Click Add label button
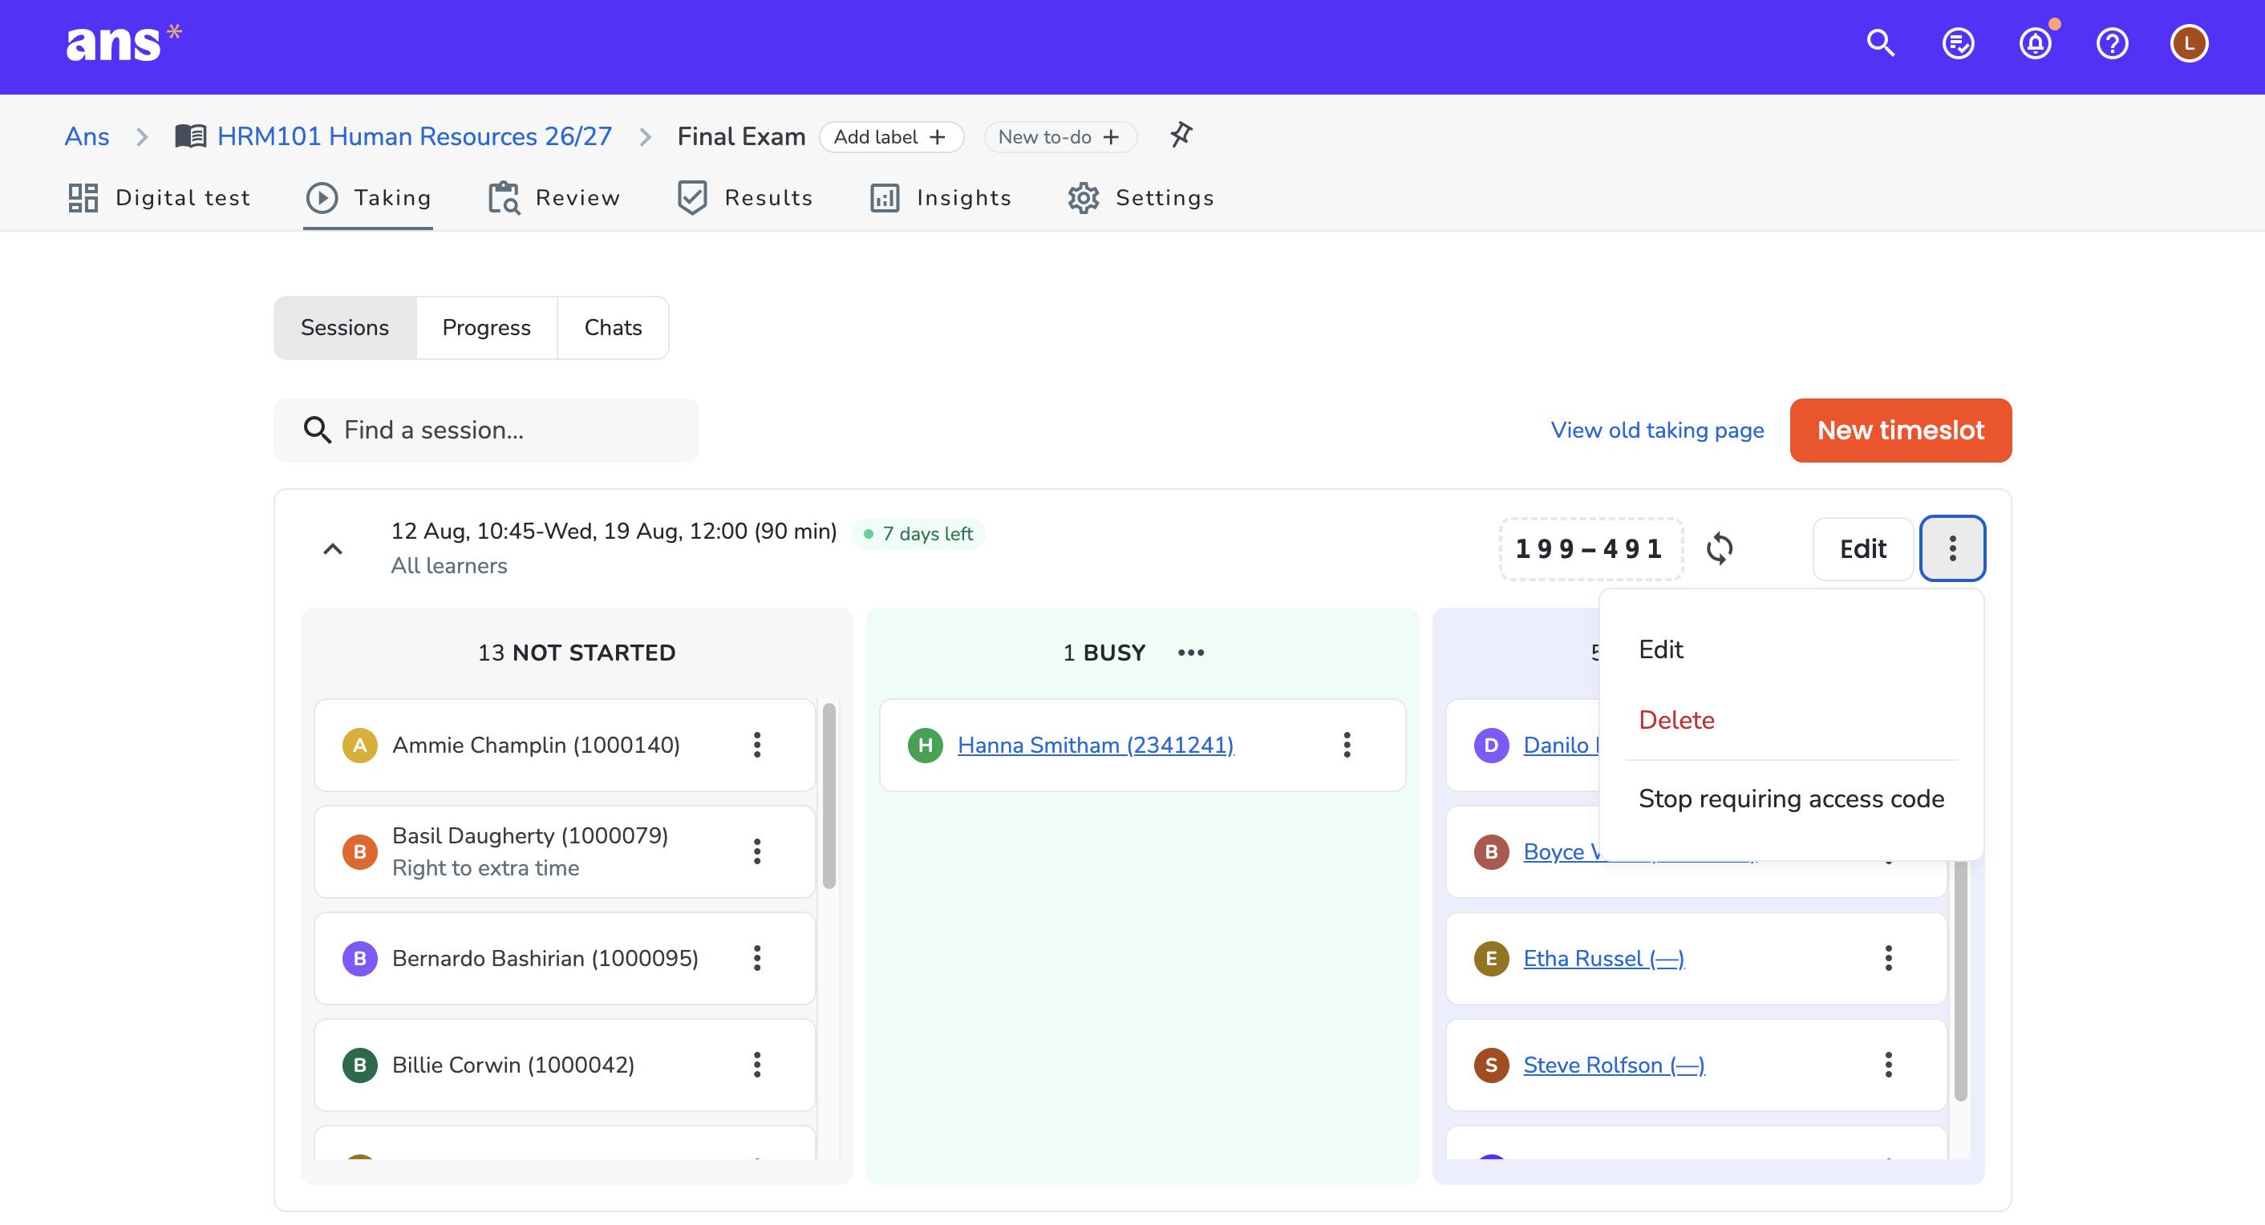The width and height of the screenshot is (2265, 1225). [x=891, y=136]
